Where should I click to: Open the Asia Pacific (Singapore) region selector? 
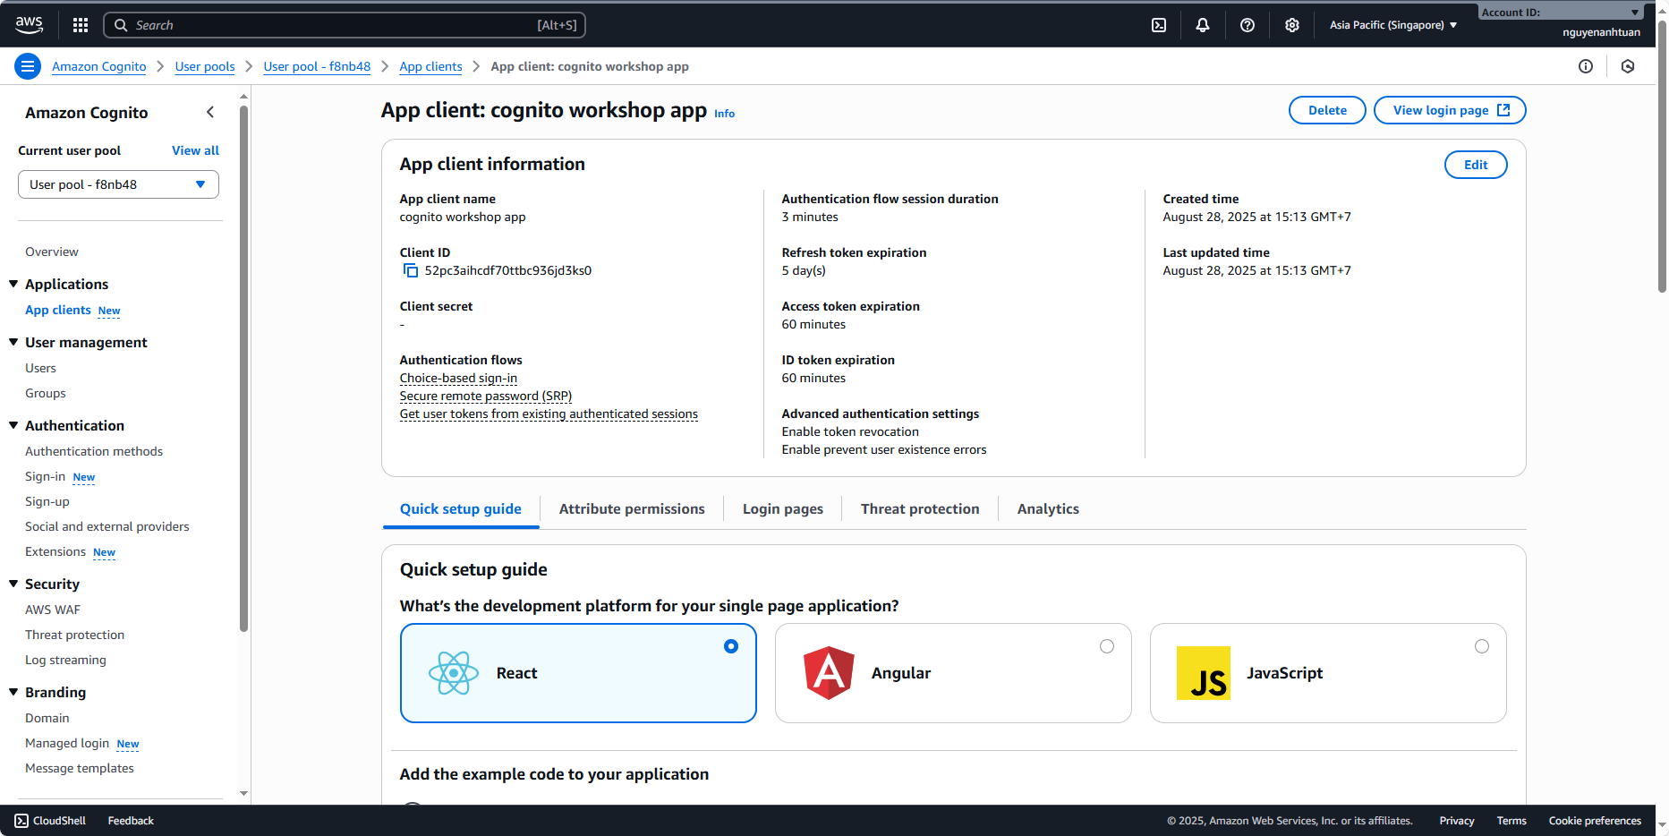tap(1392, 25)
